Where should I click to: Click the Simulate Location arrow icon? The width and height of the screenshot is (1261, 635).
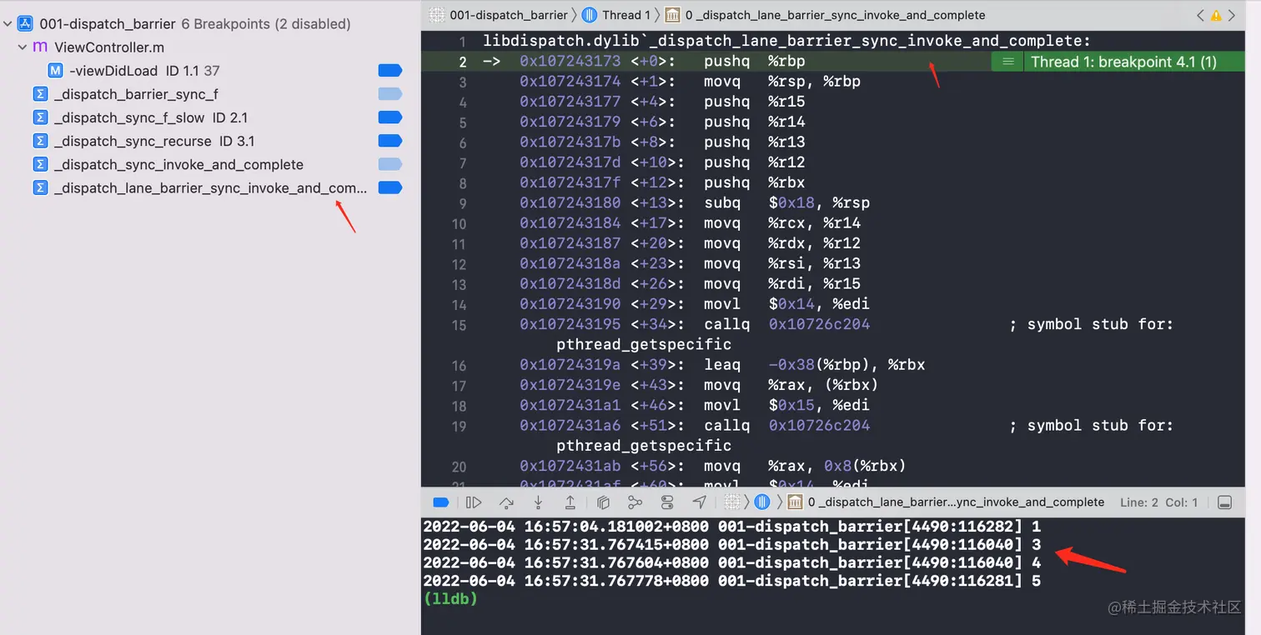(x=699, y=502)
